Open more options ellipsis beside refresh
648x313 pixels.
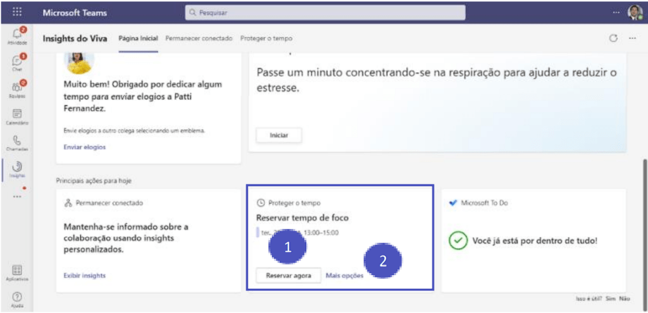tap(632, 38)
